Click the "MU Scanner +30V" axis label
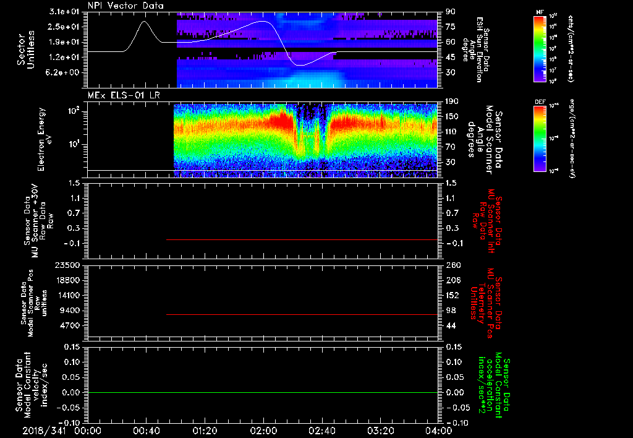 [36, 221]
